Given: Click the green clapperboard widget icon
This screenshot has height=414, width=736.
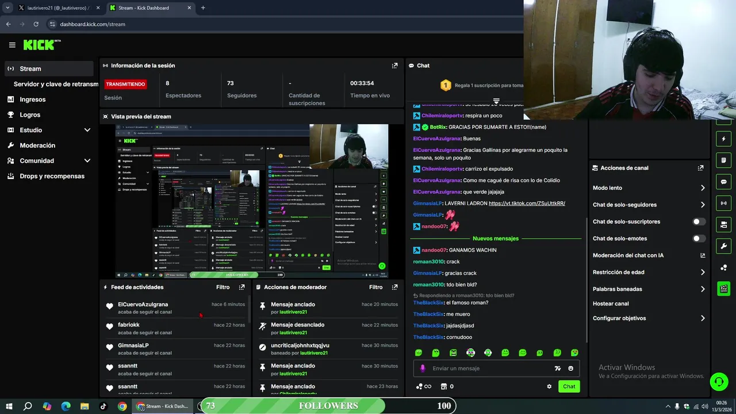Looking at the screenshot, I should tap(723, 289).
